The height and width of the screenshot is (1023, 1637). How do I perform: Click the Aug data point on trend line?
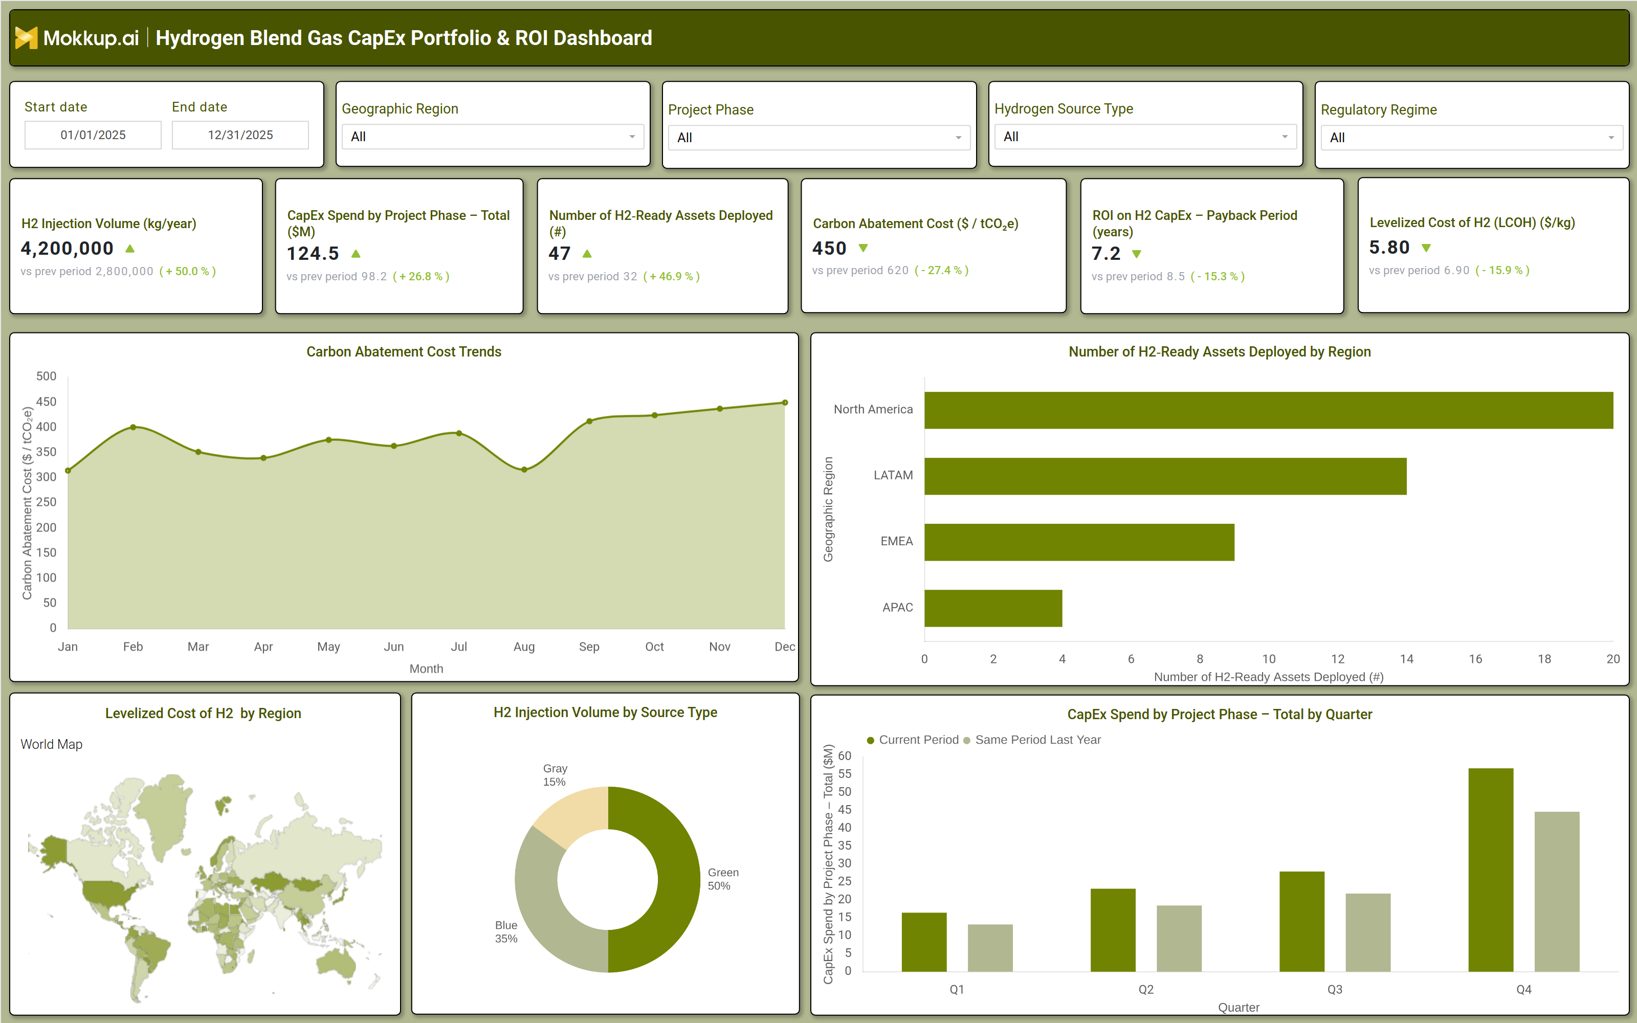click(x=524, y=470)
